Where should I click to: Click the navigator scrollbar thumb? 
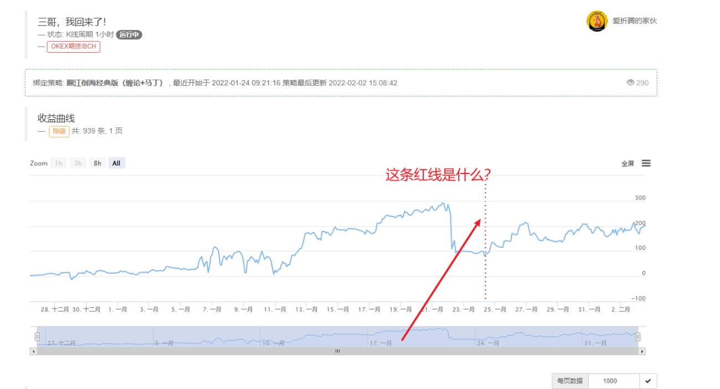tap(337, 351)
